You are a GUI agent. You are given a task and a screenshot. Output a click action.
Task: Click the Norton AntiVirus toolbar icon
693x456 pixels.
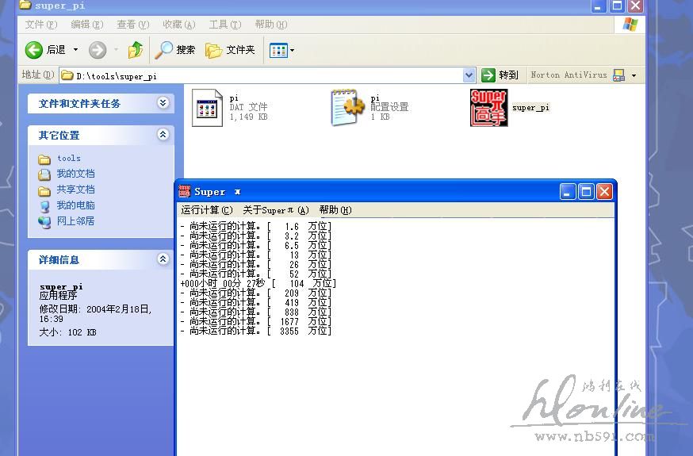618,75
